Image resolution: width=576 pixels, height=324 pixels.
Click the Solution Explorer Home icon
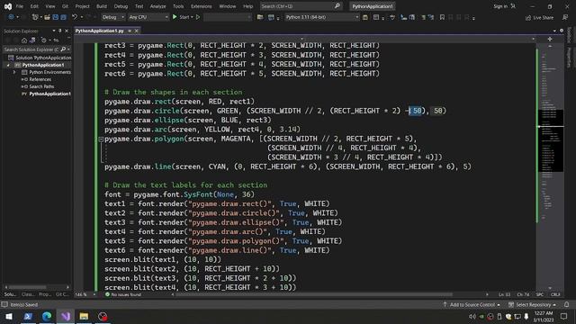(24, 40)
